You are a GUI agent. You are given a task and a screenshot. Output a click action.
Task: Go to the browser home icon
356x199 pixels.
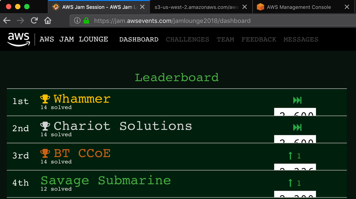47,20
